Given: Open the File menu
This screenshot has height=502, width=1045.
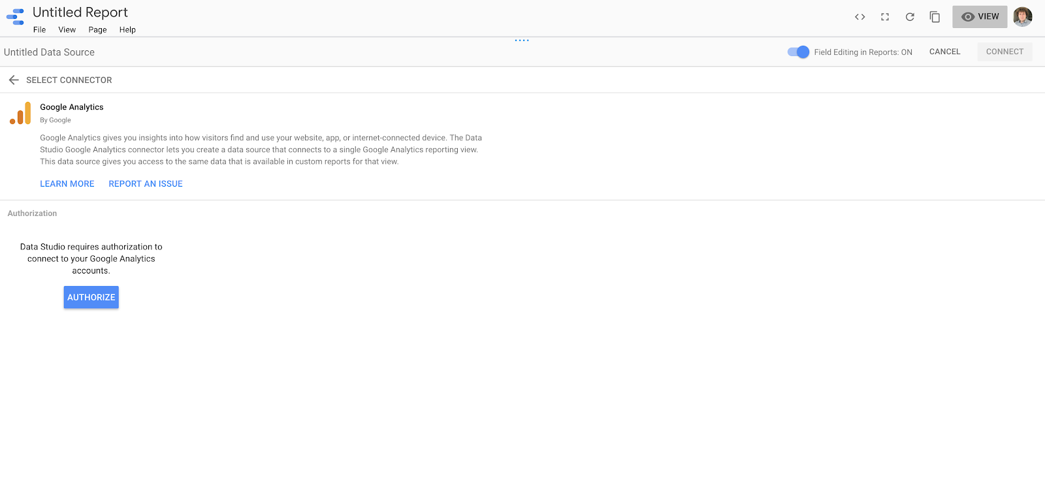Looking at the screenshot, I should coord(40,30).
